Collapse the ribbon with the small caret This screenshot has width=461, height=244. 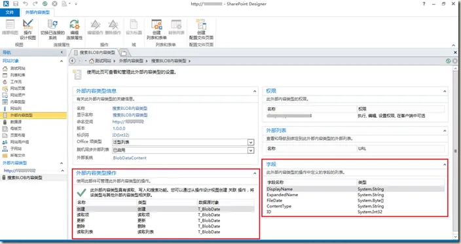tap(453, 45)
